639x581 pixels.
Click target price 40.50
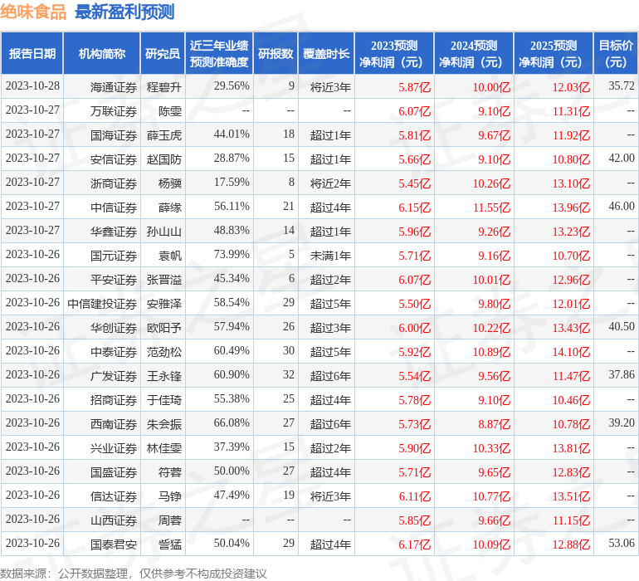(x=622, y=326)
